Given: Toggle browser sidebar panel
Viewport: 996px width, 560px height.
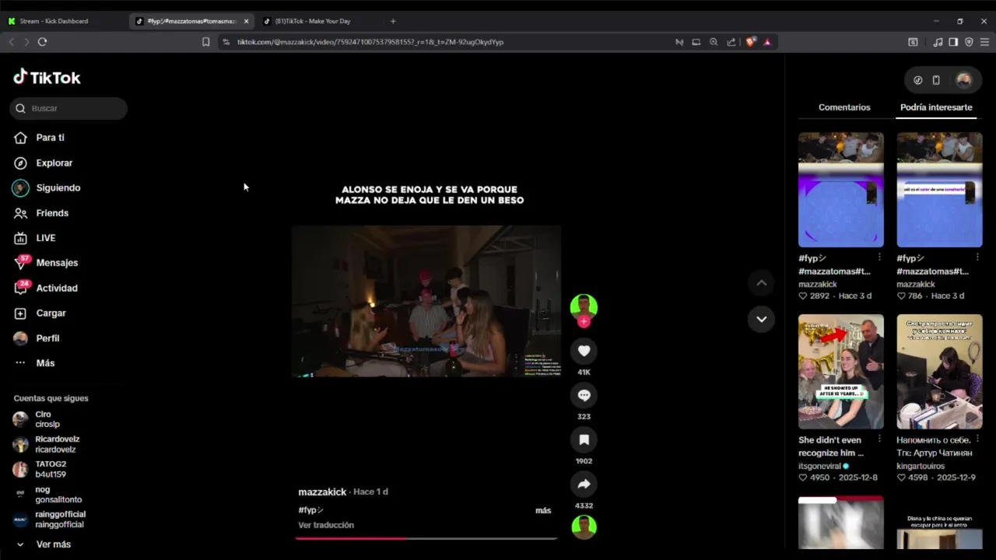Looking at the screenshot, I should (953, 42).
